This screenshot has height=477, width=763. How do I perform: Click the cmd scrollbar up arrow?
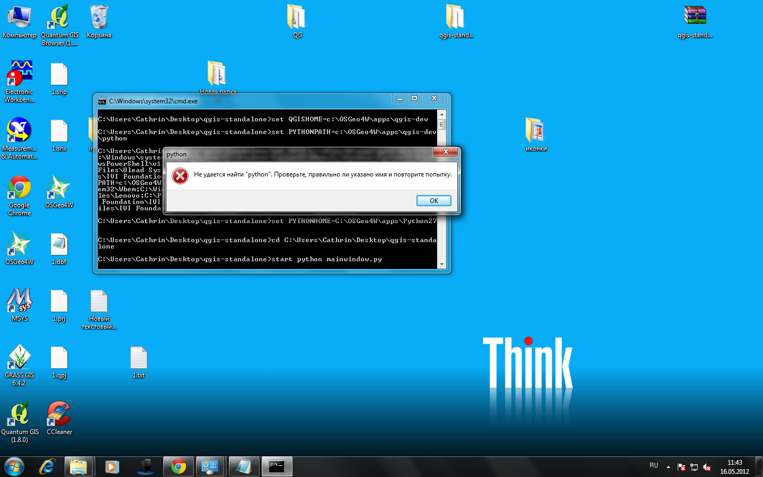tap(442, 114)
